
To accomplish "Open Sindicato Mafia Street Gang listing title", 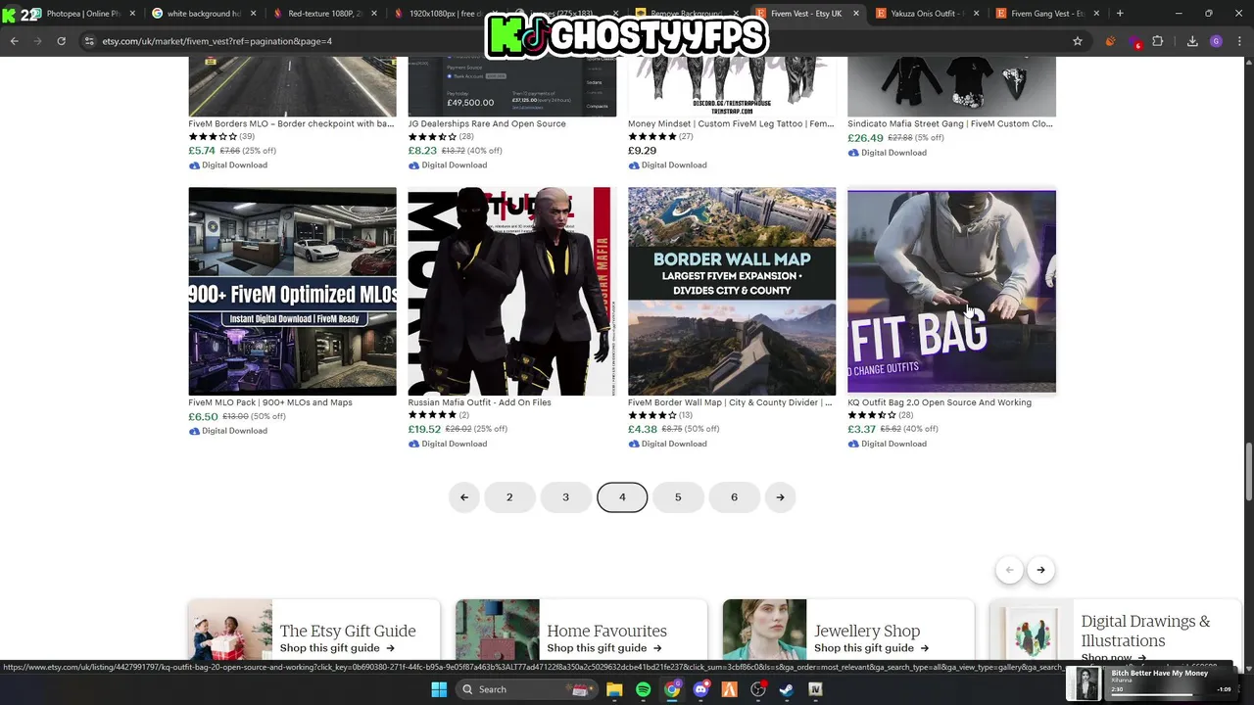I will [x=950, y=124].
